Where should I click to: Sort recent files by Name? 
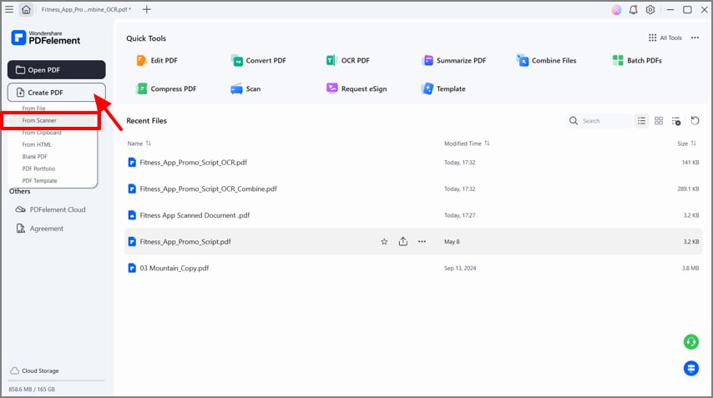[139, 144]
